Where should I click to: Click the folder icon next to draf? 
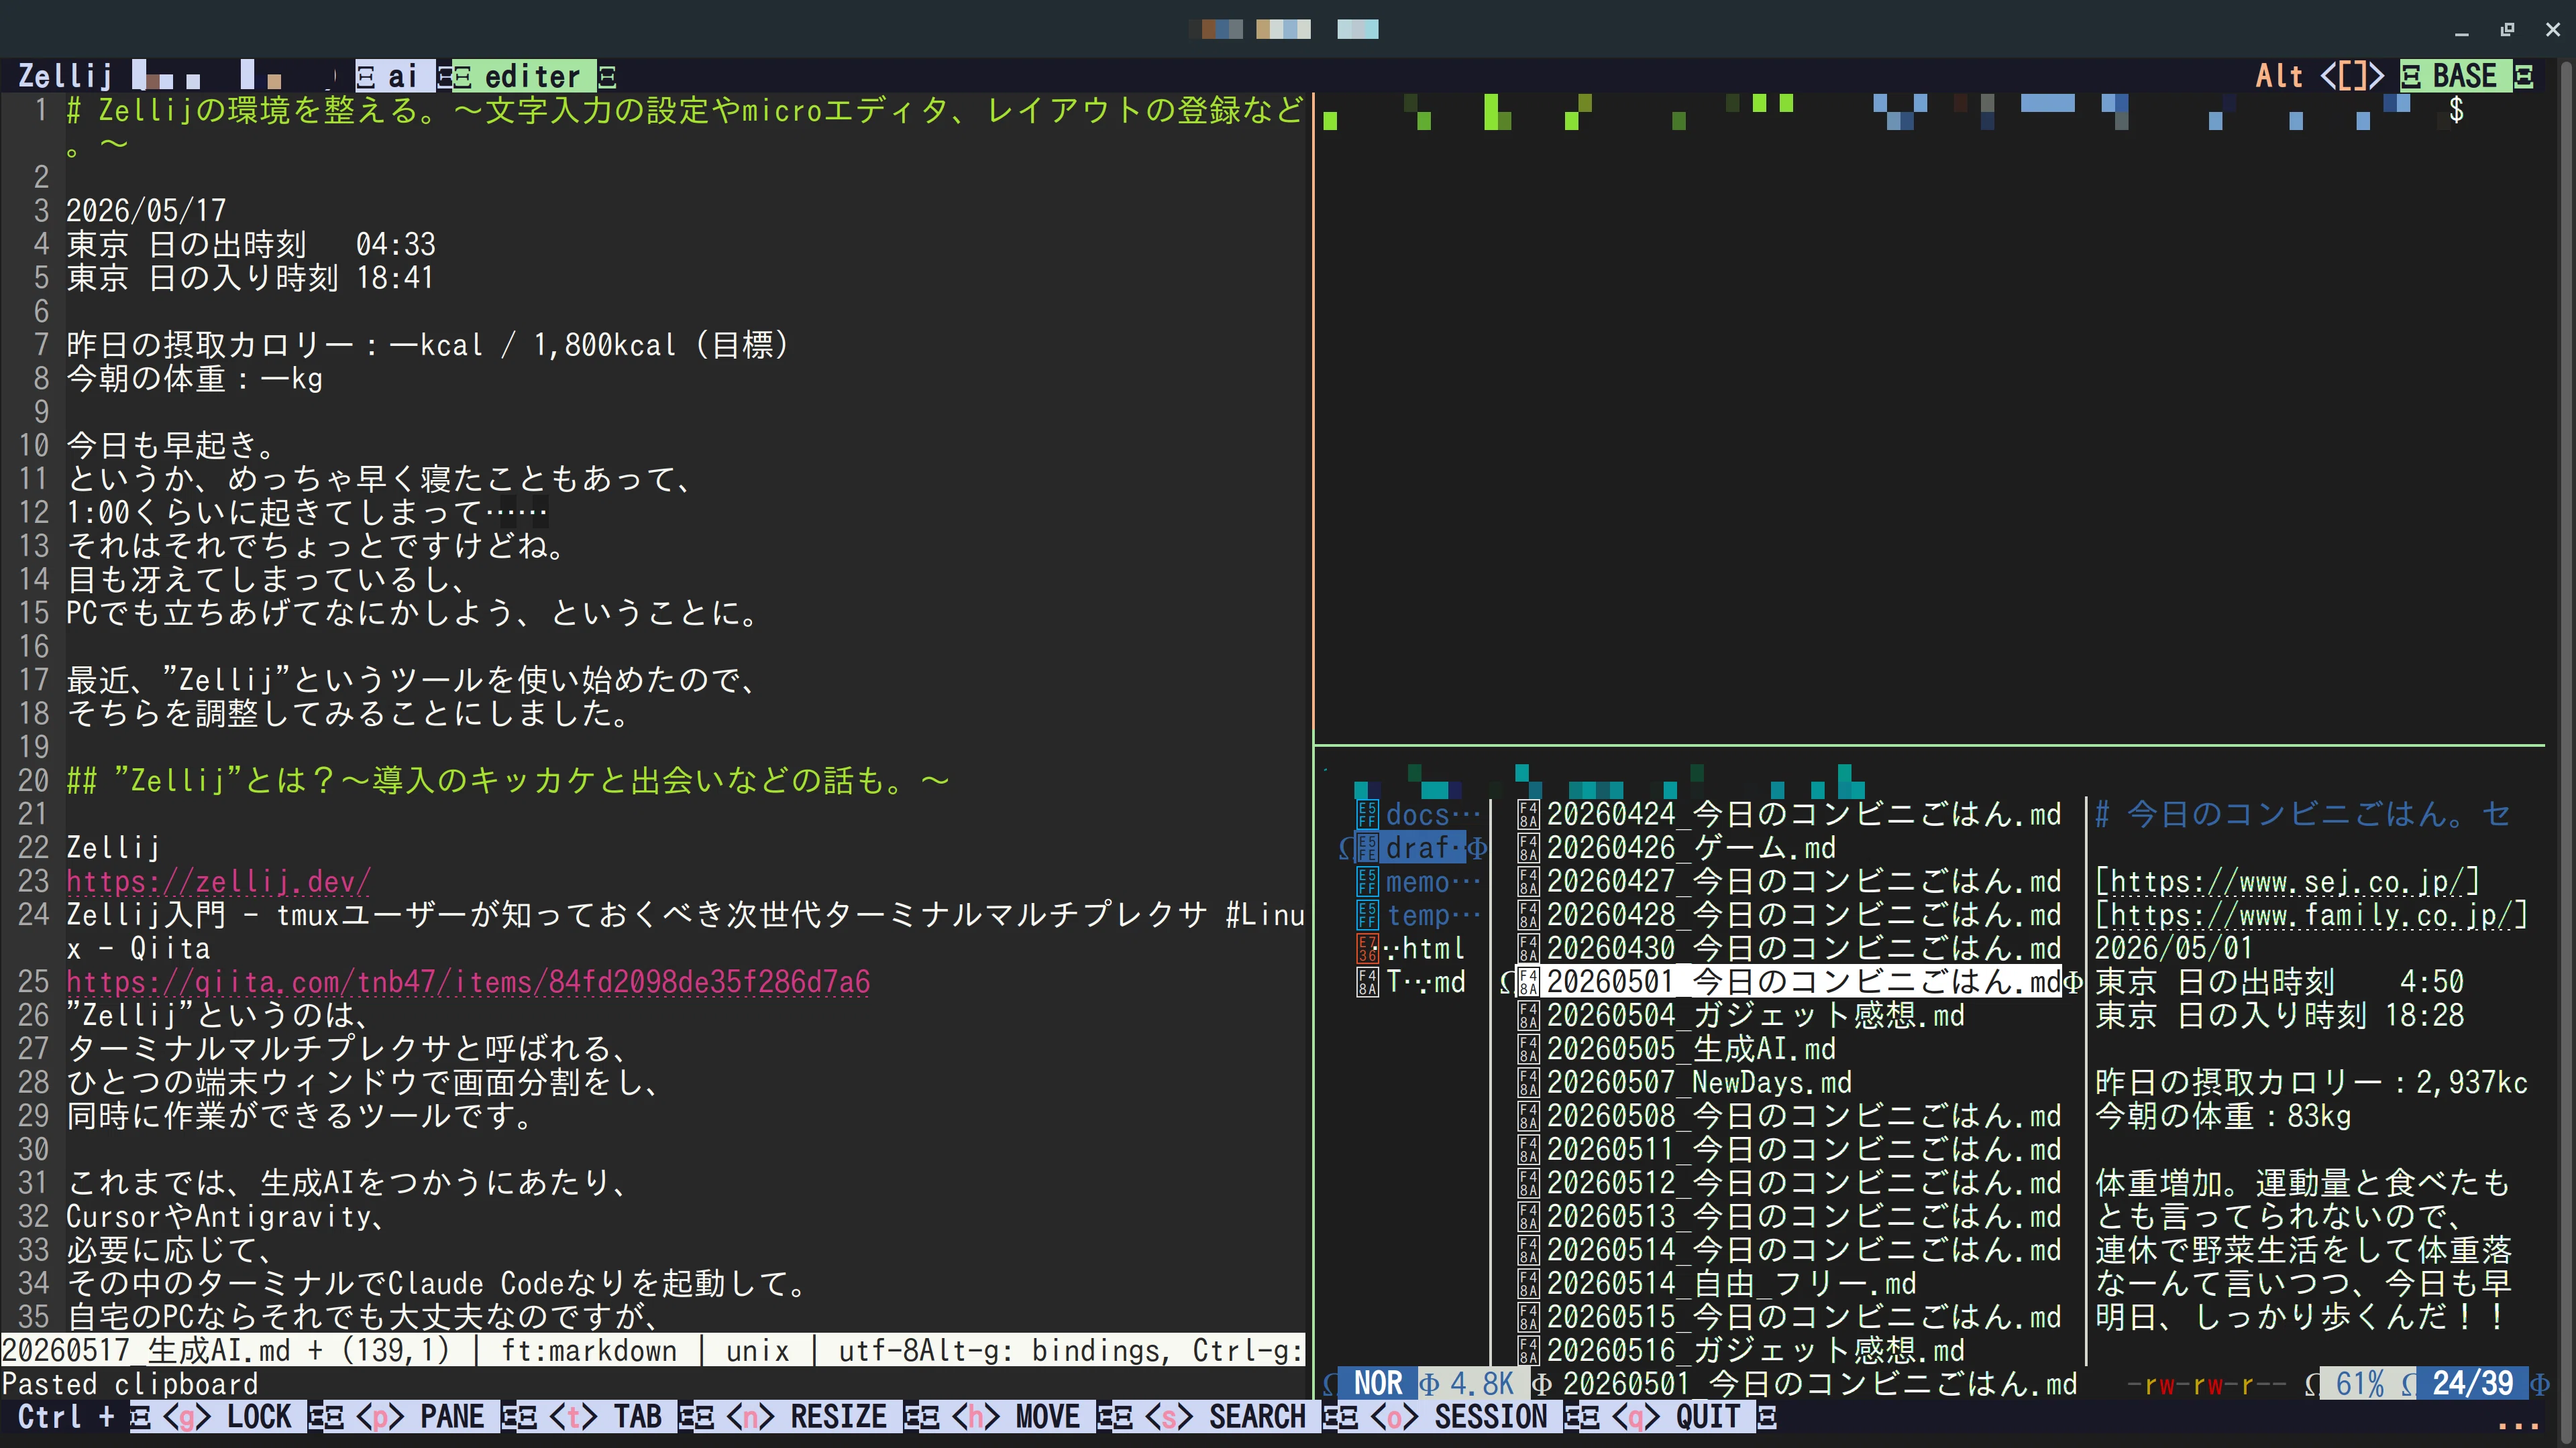[1367, 847]
